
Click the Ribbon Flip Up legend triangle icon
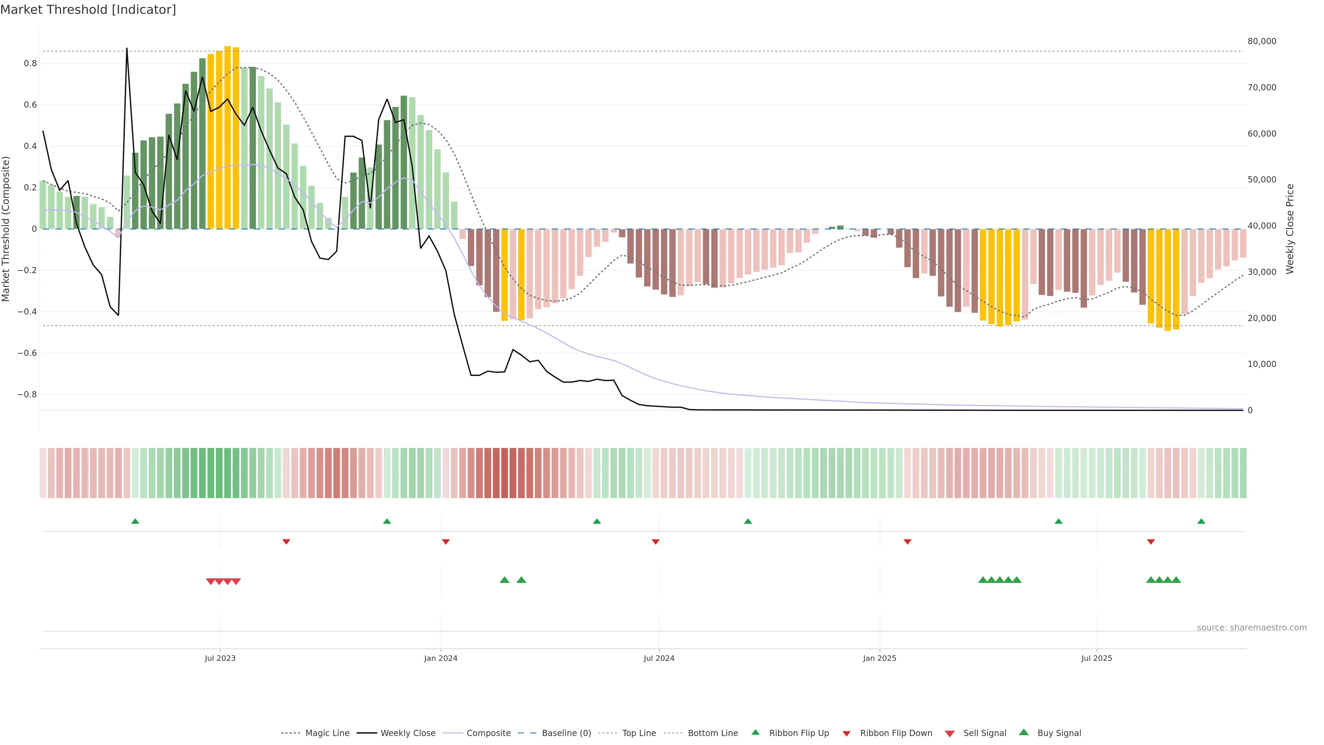[x=755, y=732]
